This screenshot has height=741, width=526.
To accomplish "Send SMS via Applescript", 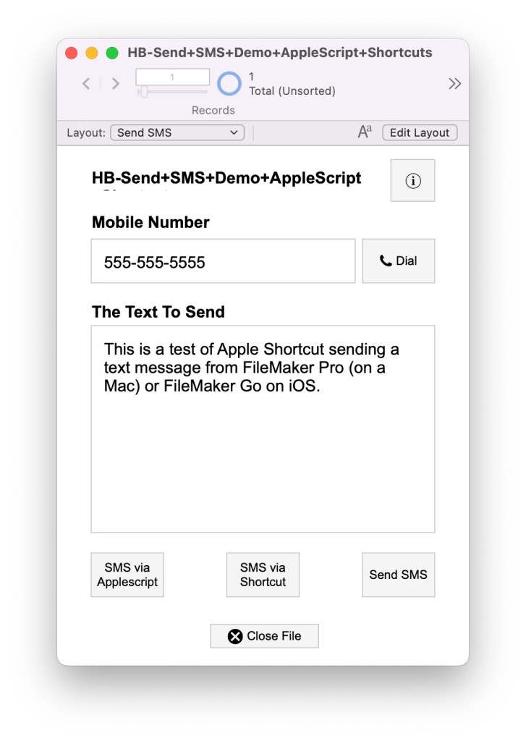I will pos(127,575).
